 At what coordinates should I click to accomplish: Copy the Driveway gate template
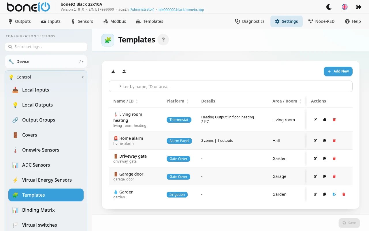[x=325, y=159]
